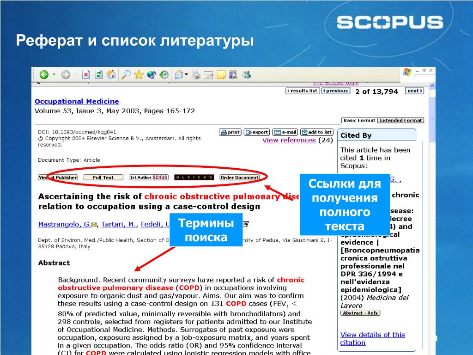The height and width of the screenshot is (355, 473).
Task: Print the page with the printer toolbar icon
Action: 196,74
